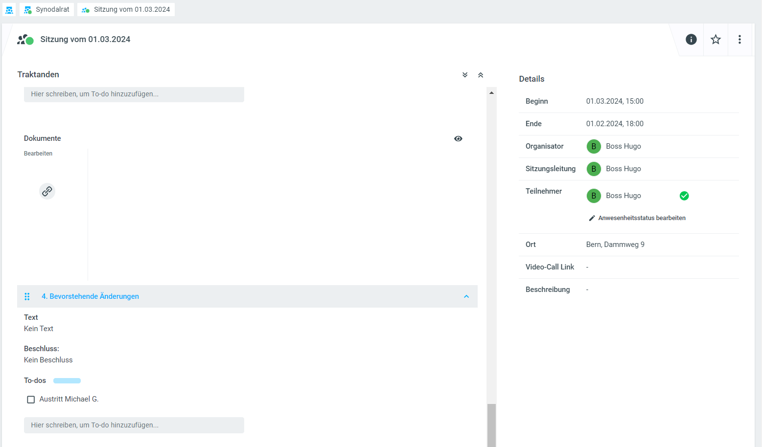Click the meeting icon beside the page title
This screenshot has height=447, width=762.
(25, 40)
